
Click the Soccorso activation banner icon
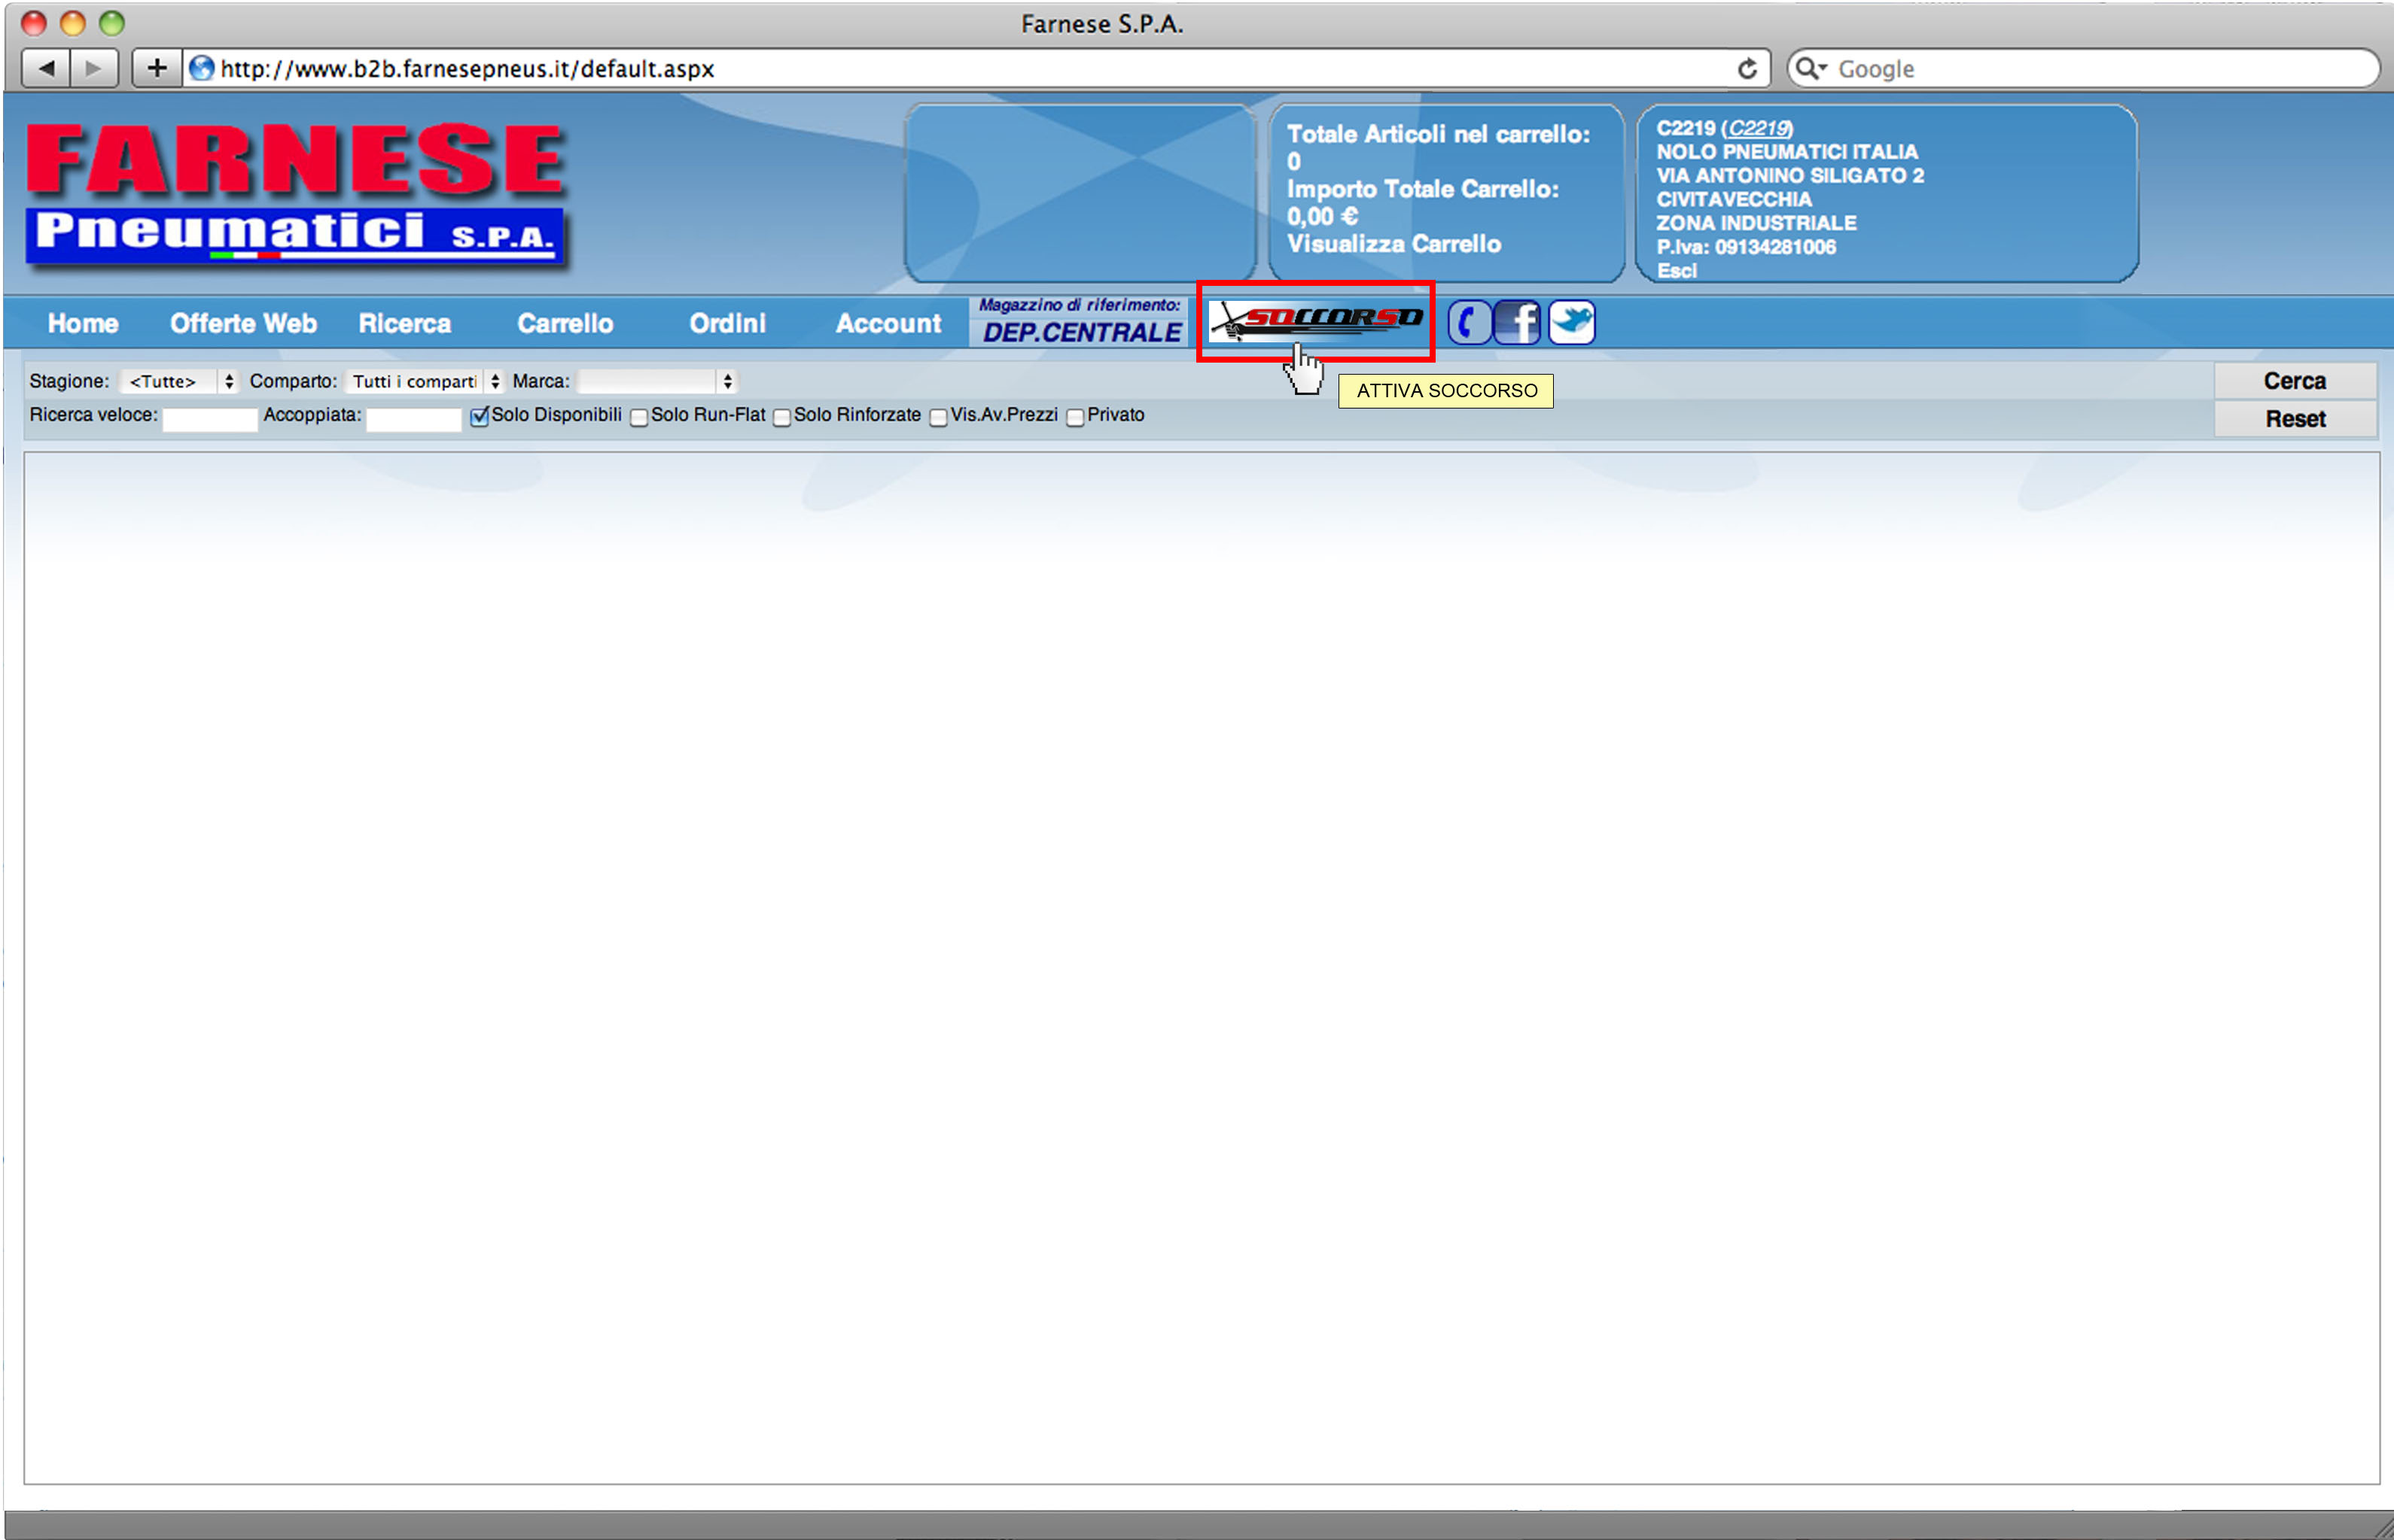[1315, 321]
